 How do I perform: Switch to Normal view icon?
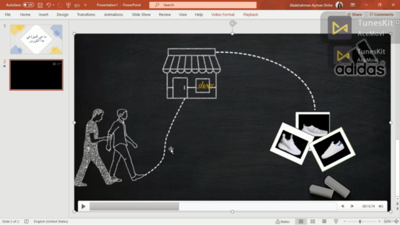point(301,221)
